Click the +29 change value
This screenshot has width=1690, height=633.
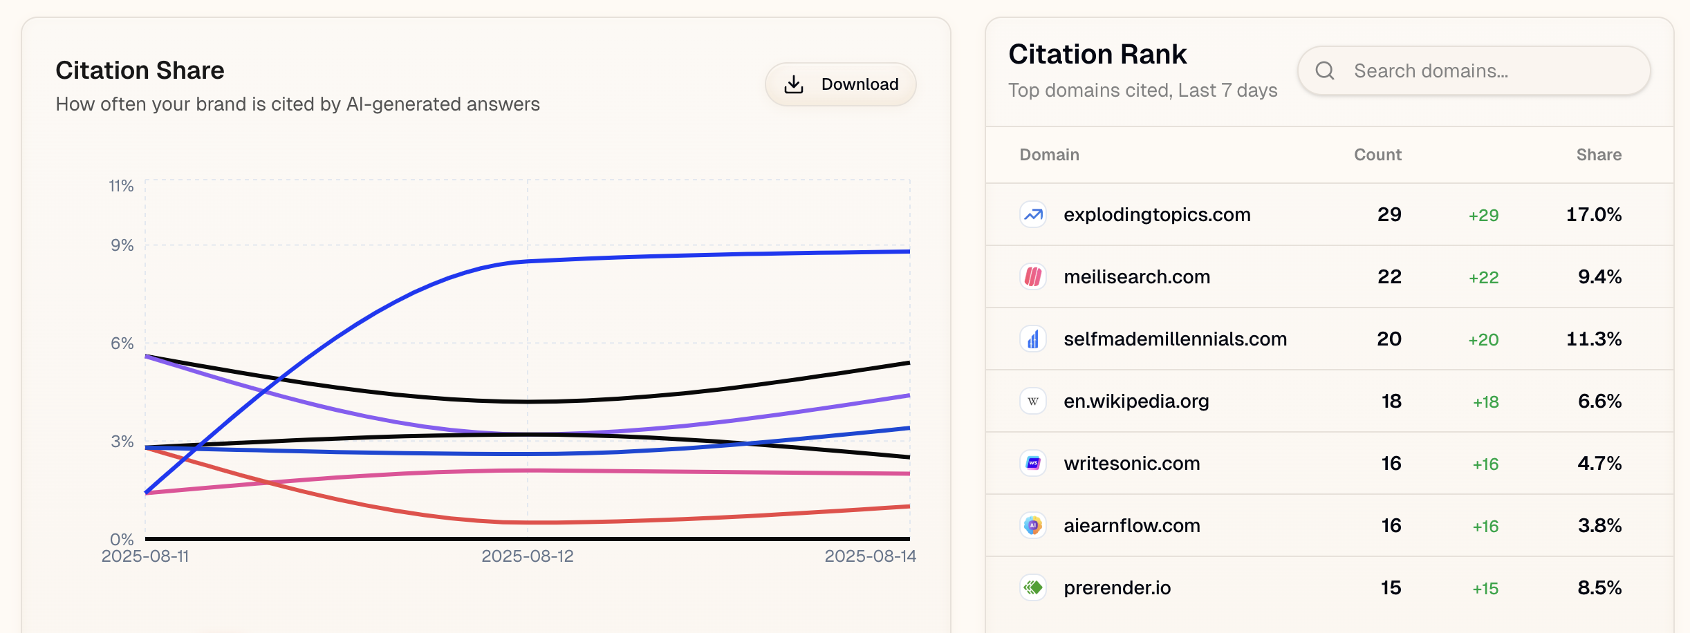(1483, 216)
